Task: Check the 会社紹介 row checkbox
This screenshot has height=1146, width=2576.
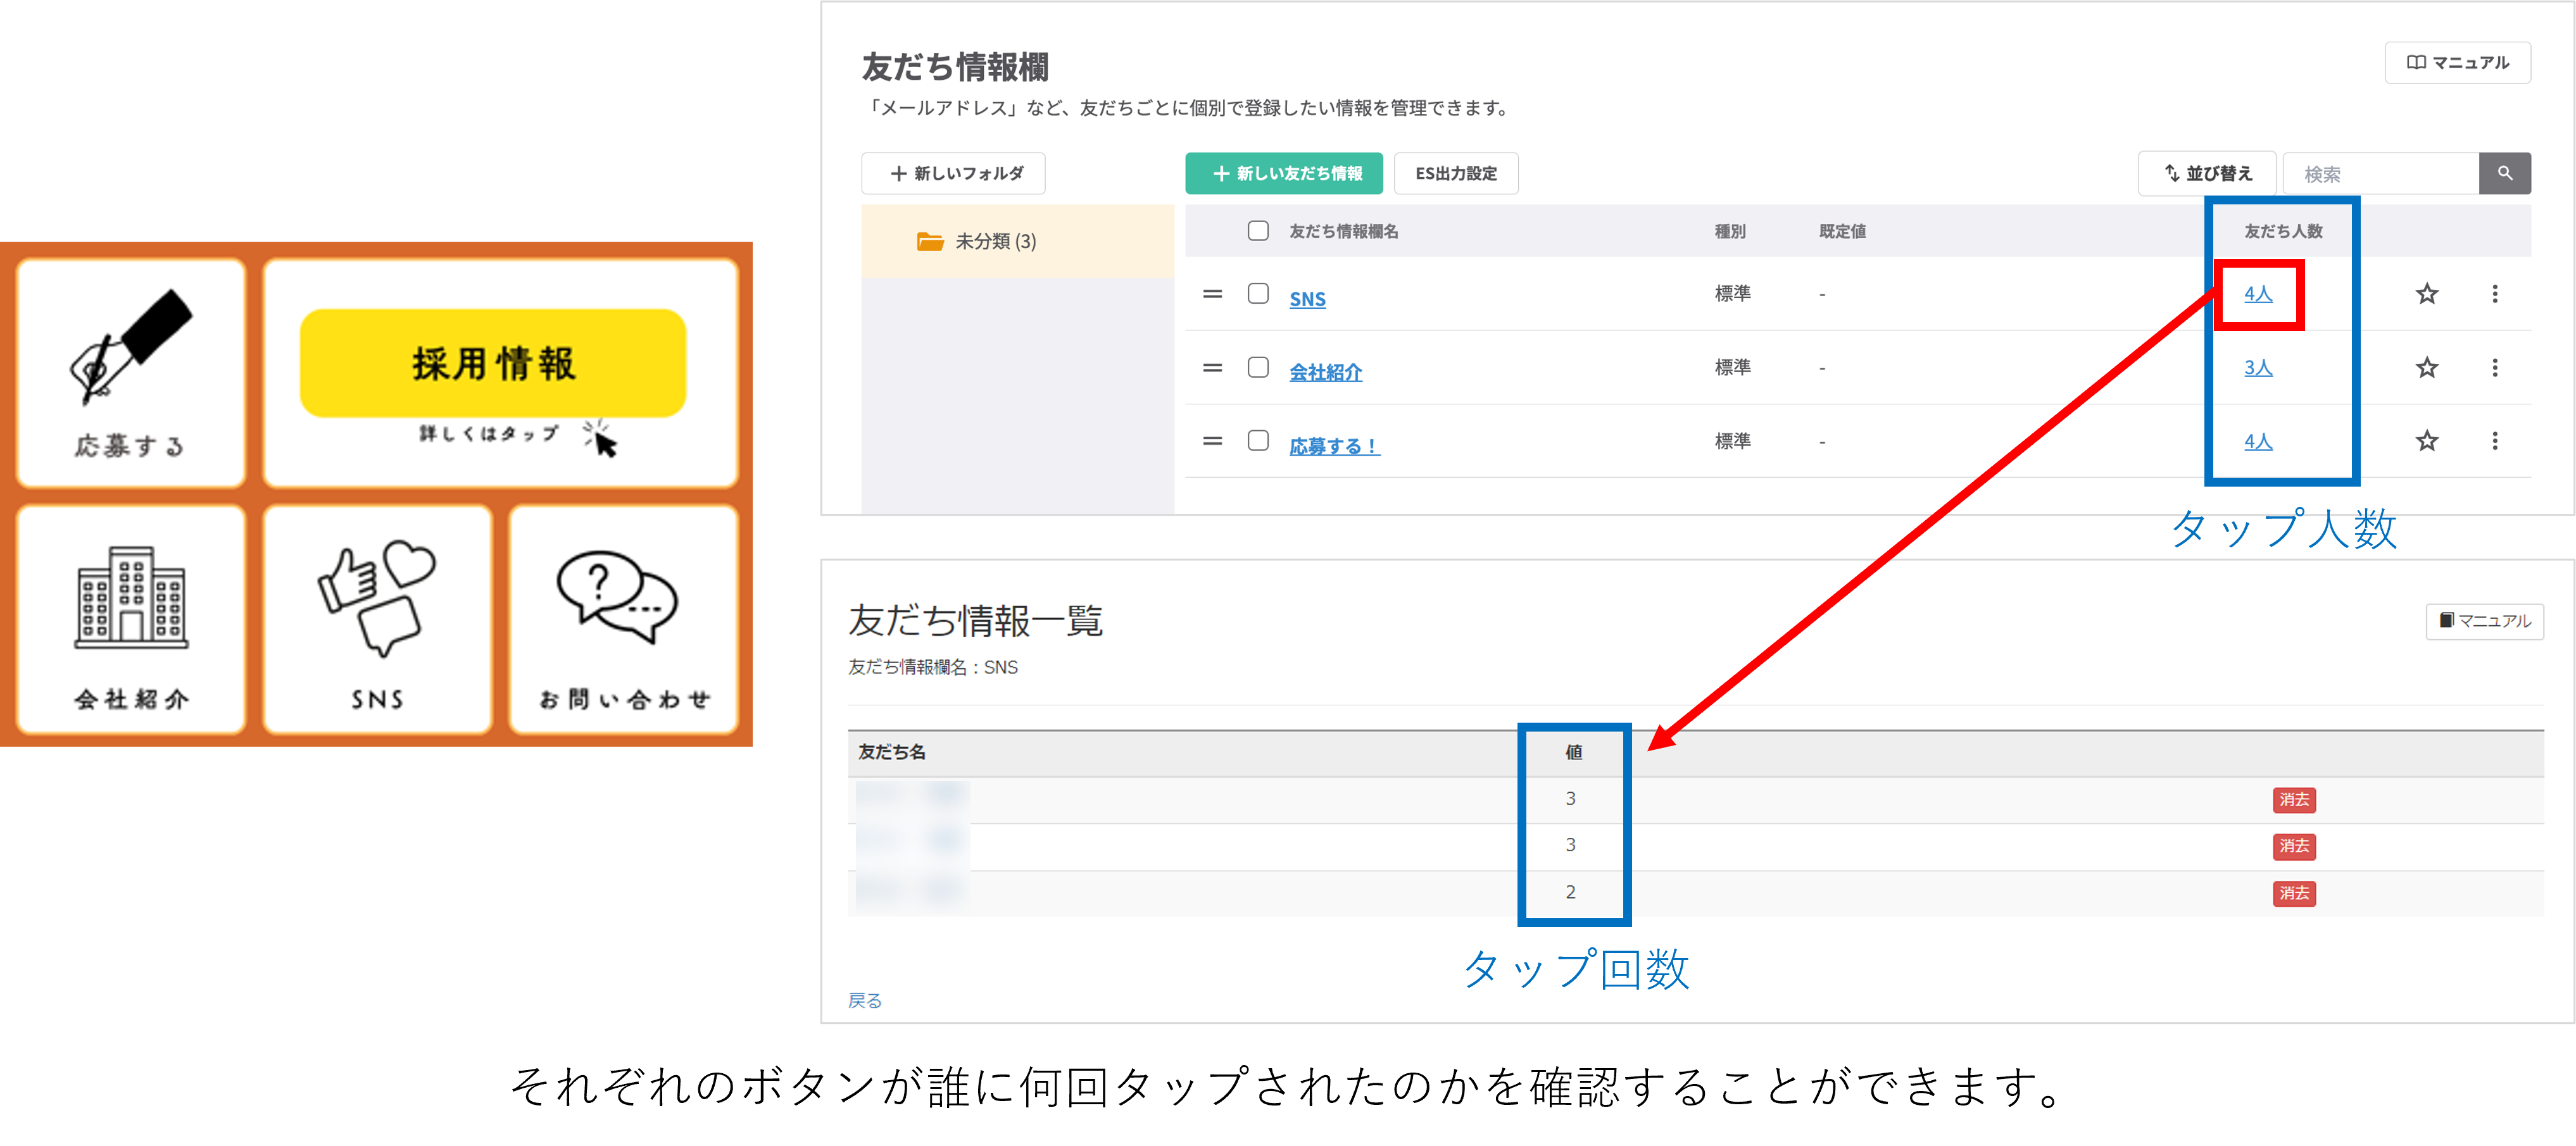Action: (1257, 366)
